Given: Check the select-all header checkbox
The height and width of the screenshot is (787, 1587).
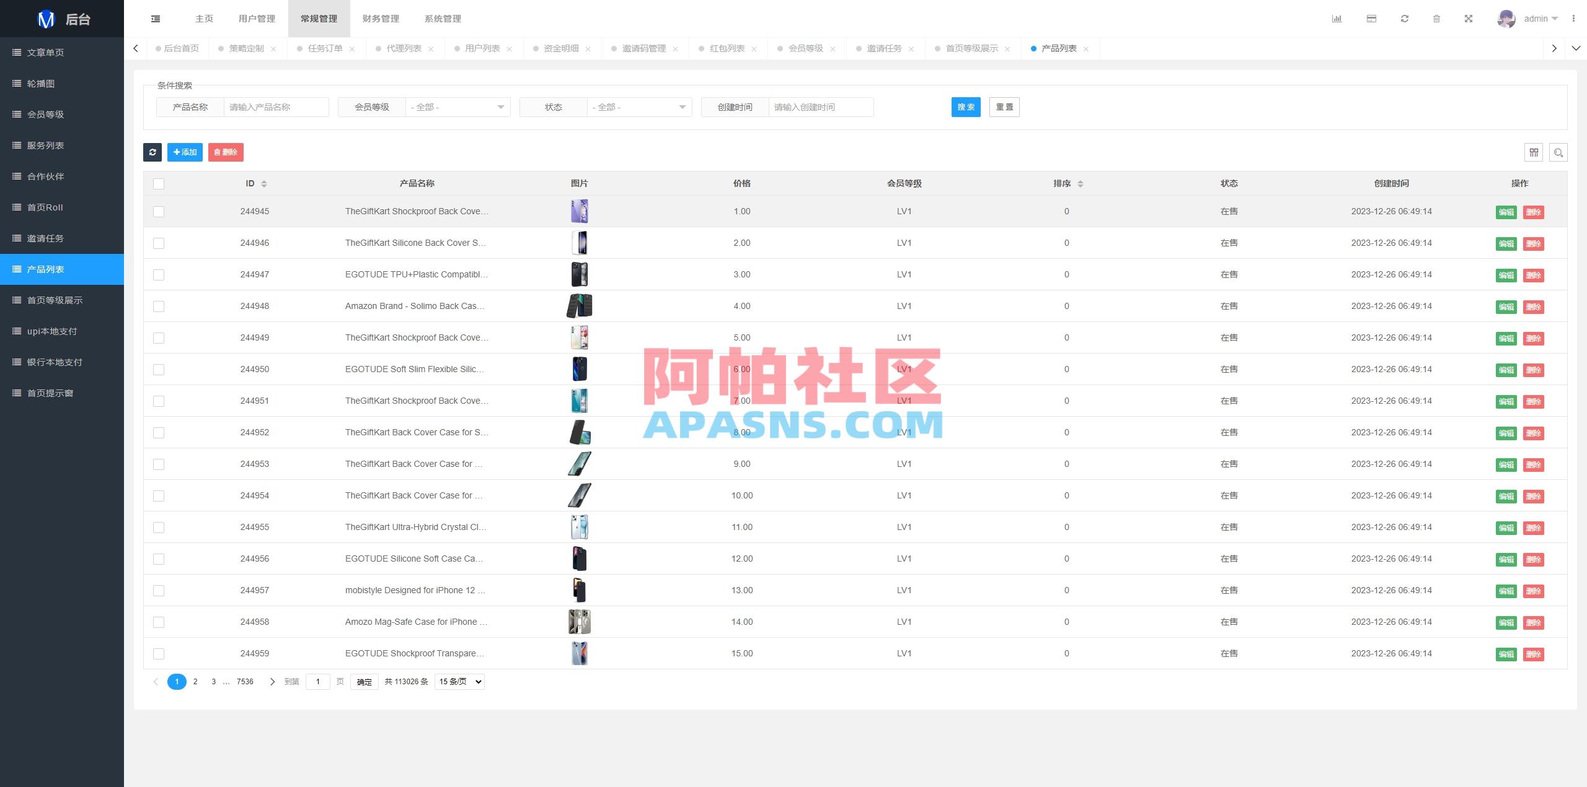Looking at the screenshot, I should click(159, 184).
